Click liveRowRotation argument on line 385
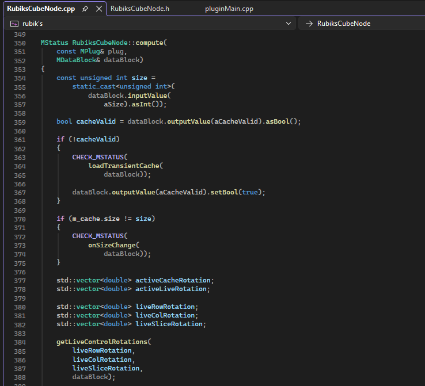 click(x=102, y=350)
